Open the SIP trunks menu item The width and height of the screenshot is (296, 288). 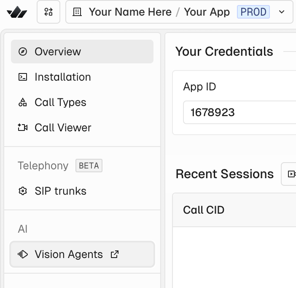(82, 191)
